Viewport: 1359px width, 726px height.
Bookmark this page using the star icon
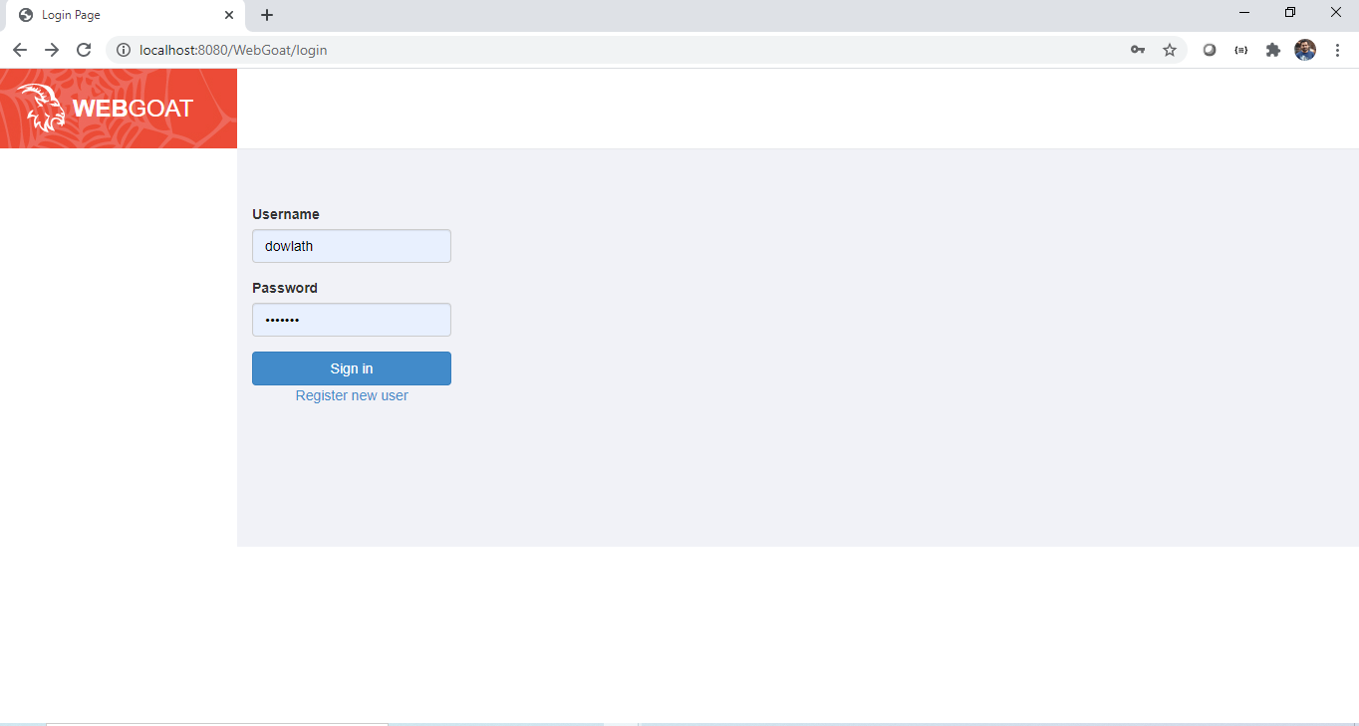[x=1169, y=50]
